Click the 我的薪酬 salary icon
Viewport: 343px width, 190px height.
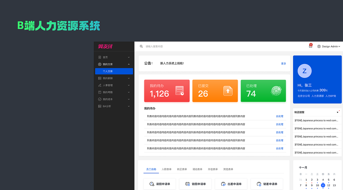tap(100, 78)
